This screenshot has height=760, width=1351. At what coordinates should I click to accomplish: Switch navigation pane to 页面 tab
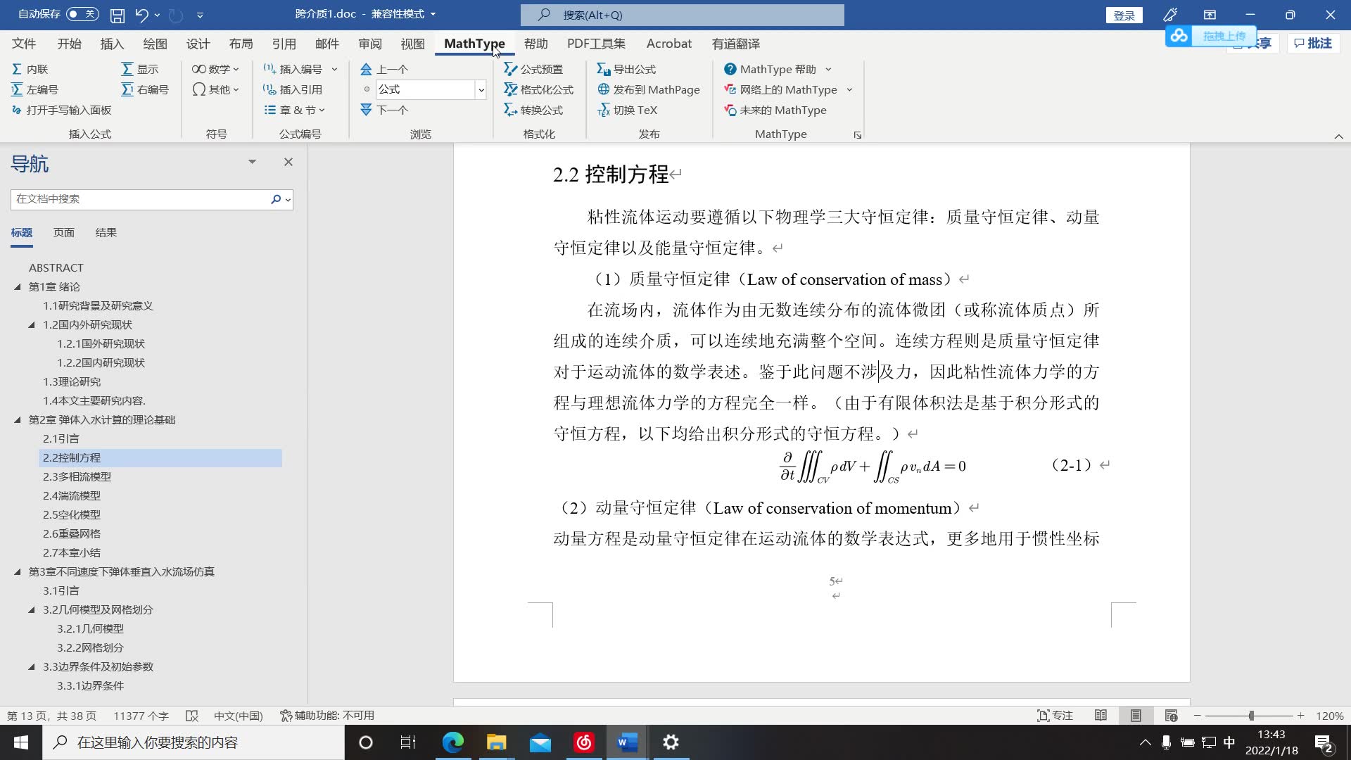63,232
